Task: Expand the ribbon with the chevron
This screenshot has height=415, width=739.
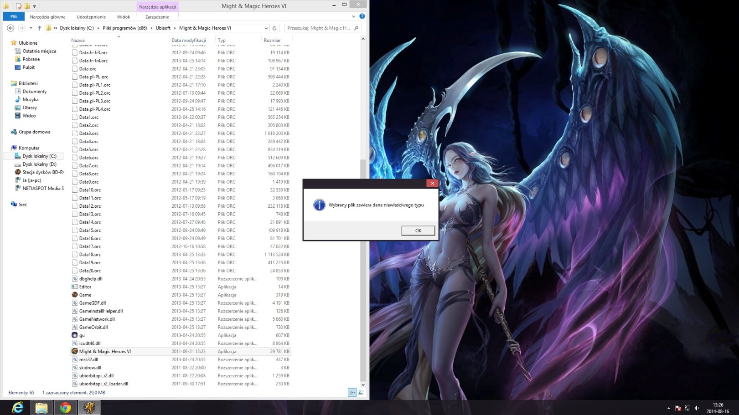Action: (x=354, y=16)
